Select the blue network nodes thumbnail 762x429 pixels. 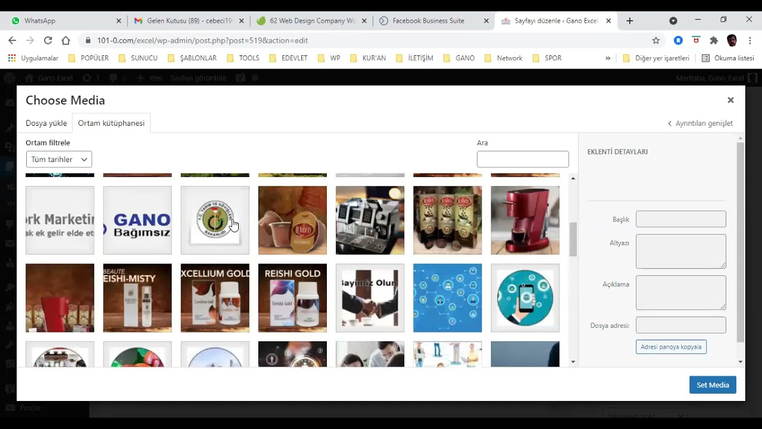pyautogui.click(x=447, y=298)
